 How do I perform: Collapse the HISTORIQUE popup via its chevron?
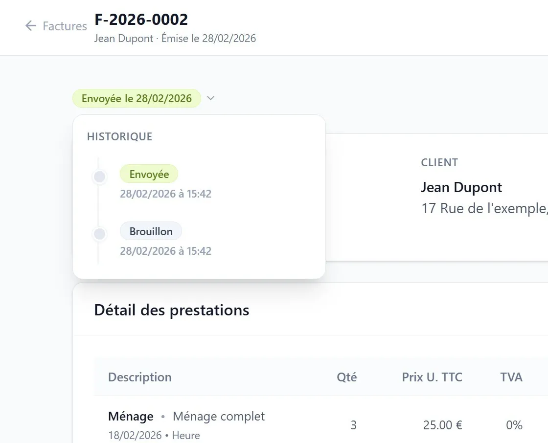click(210, 98)
